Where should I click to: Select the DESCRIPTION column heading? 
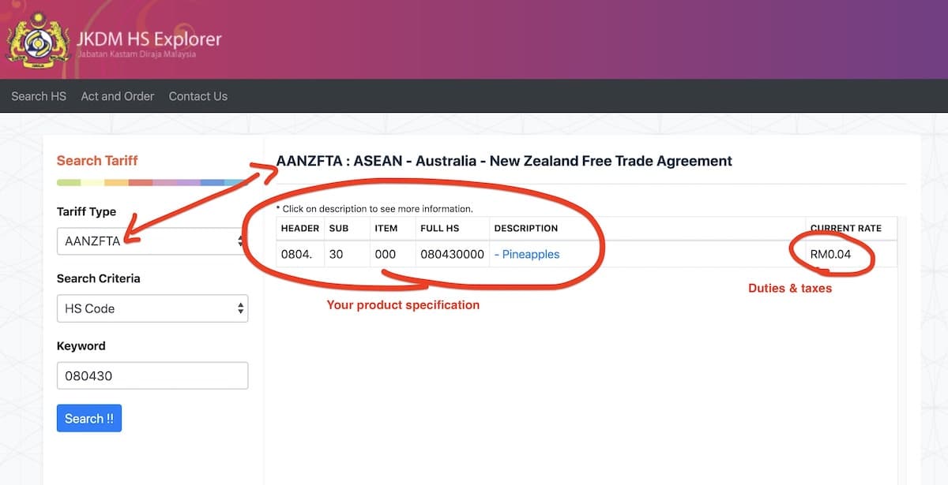click(x=525, y=228)
